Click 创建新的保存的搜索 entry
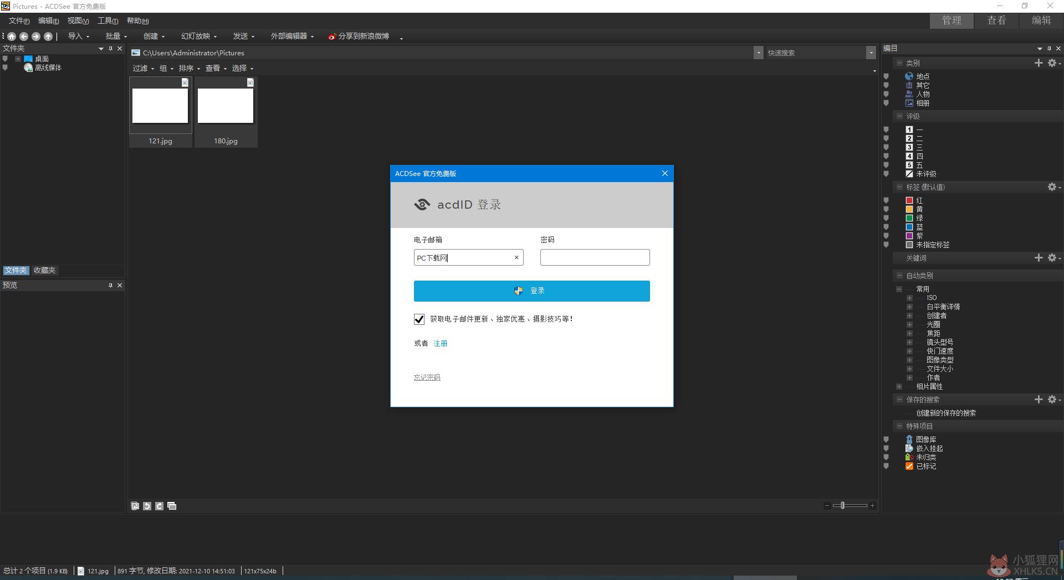Screen dimensions: 1064x580 click(x=946, y=413)
